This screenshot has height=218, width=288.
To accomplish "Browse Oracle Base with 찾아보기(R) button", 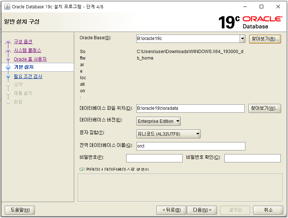I will click(x=265, y=39).
